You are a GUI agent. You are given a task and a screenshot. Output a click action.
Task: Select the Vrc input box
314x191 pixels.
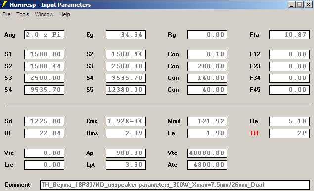[x=44, y=153]
